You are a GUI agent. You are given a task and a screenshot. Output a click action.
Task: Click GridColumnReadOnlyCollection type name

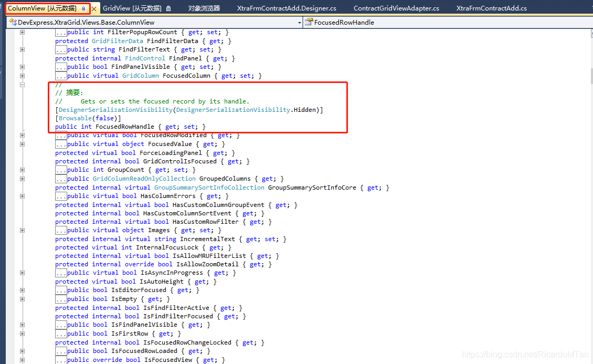tap(144, 179)
